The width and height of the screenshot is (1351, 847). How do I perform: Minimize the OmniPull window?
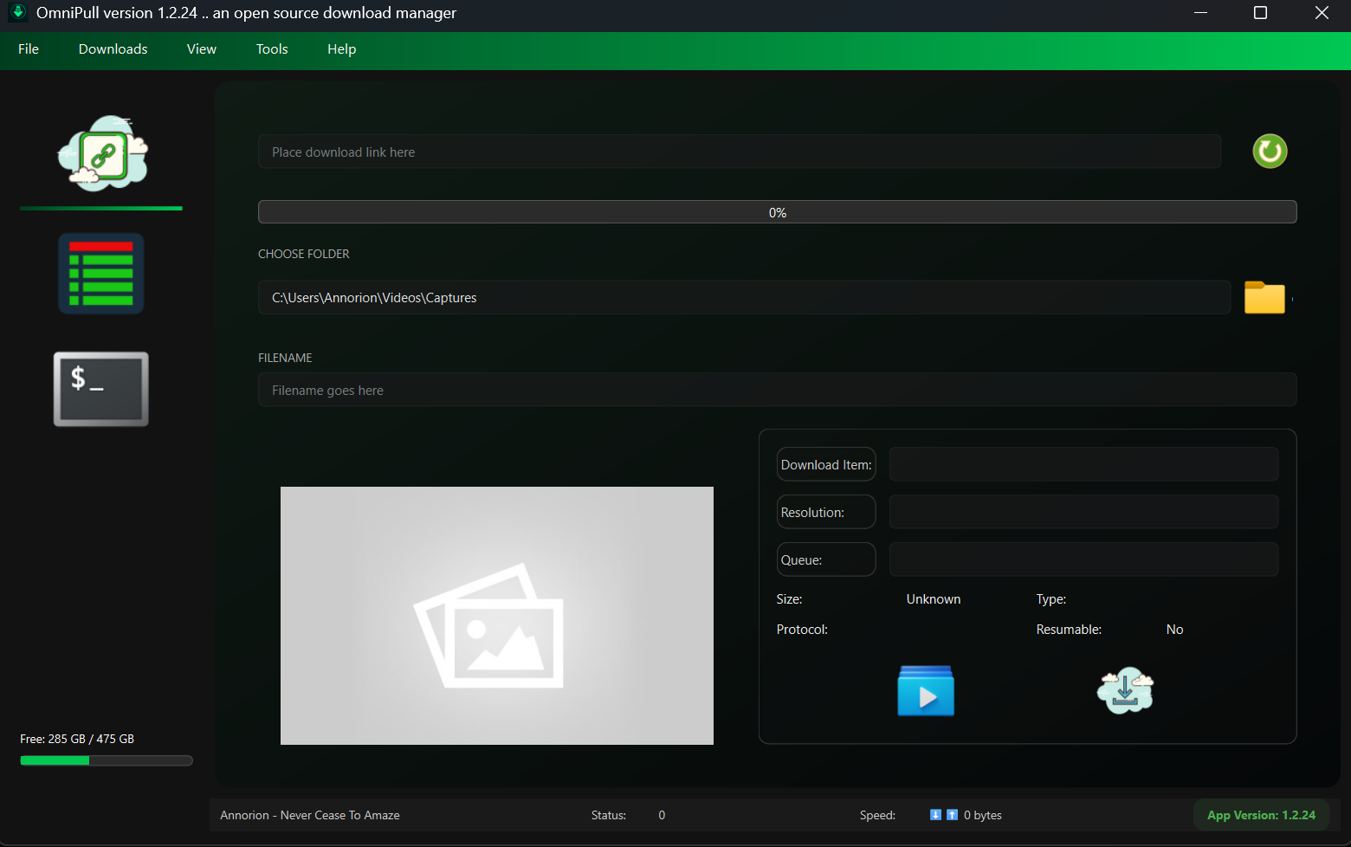pos(1200,12)
